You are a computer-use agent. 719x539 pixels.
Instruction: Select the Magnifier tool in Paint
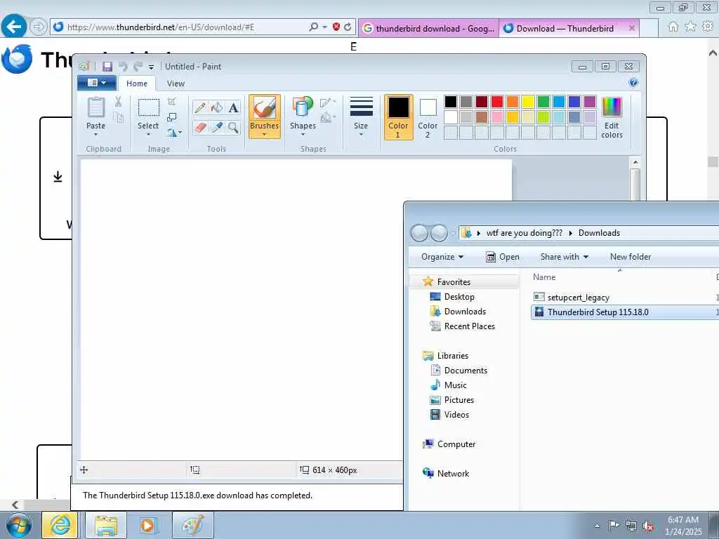point(233,127)
